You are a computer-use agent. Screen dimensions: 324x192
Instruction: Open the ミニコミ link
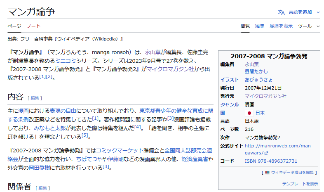point(66,61)
